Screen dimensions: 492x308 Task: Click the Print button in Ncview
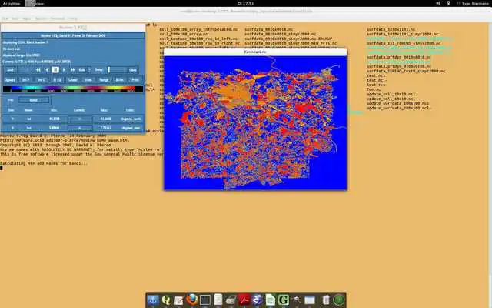[135, 80]
